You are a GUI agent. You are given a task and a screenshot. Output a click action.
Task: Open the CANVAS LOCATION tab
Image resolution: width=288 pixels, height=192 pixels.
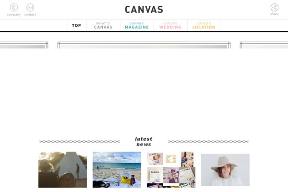coord(204,25)
